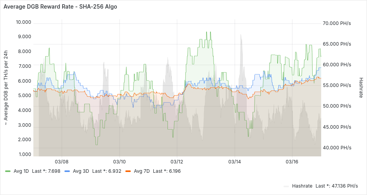Show only the Avg 7D legend label series

(142, 171)
